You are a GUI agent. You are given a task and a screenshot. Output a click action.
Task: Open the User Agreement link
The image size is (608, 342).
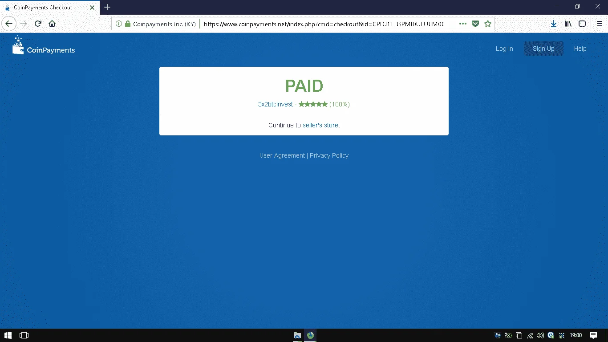pyautogui.click(x=282, y=155)
